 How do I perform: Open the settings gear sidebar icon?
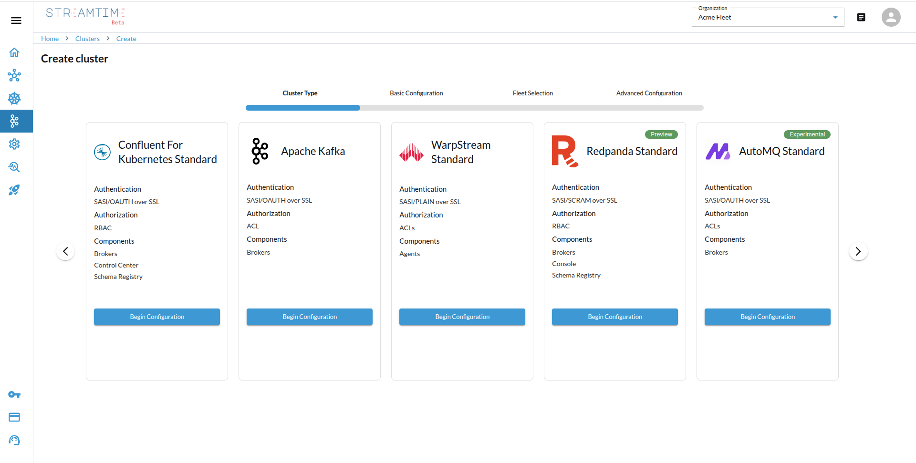(x=14, y=144)
